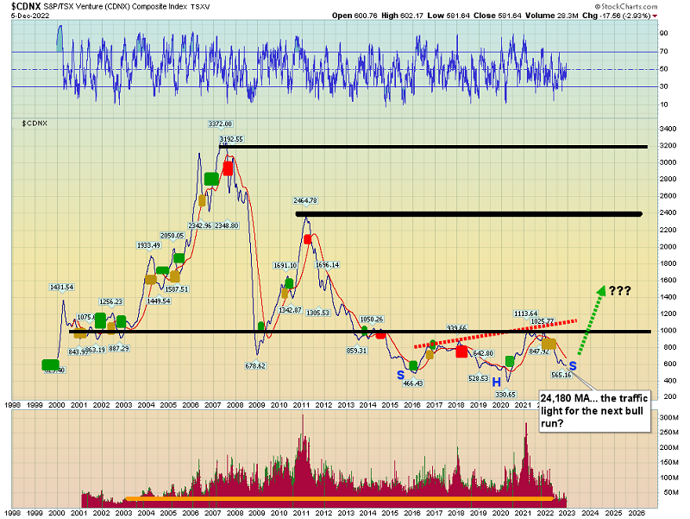Click the left shoulder S near 466.43
The height and width of the screenshot is (519, 690).
coord(400,375)
